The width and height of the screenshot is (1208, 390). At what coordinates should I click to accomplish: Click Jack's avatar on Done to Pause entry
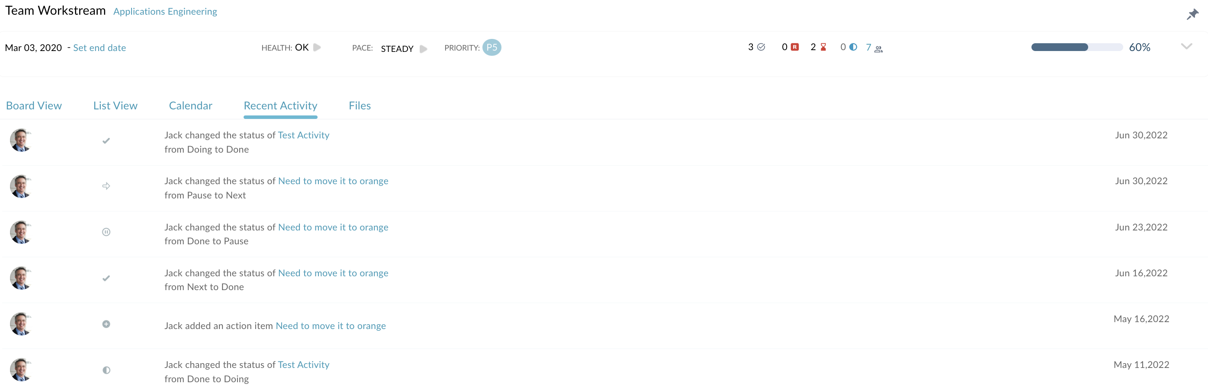coord(21,232)
